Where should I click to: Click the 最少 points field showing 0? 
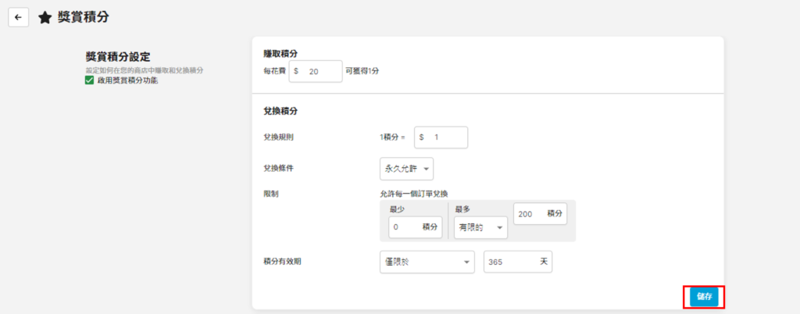click(x=415, y=227)
